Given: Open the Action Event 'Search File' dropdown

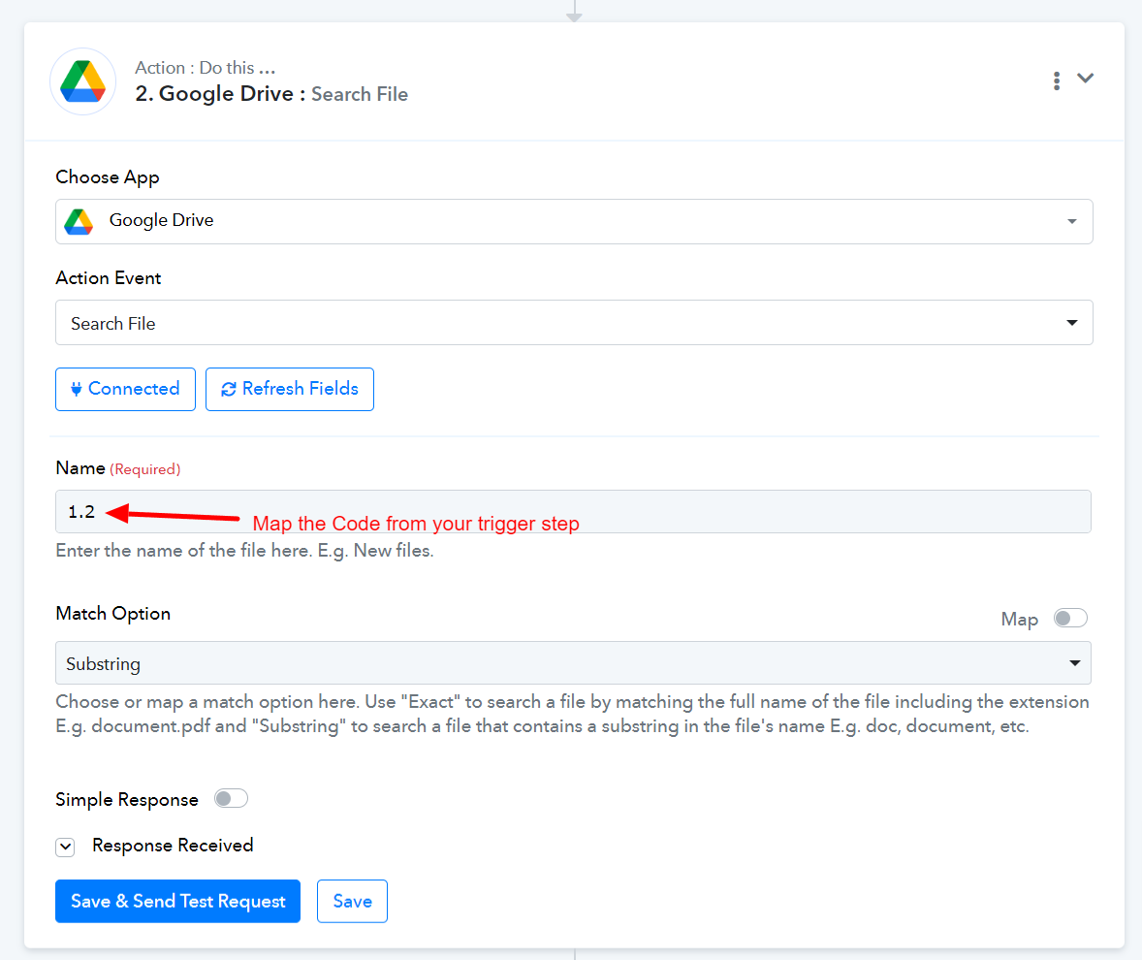Looking at the screenshot, I should tap(573, 323).
